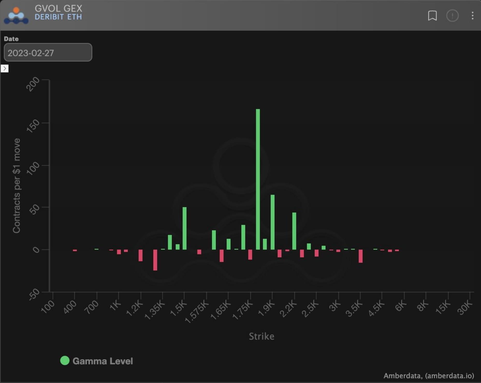Viewport: 481px width, 383px height.
Task: Click the red bar at 3.5K strike
Action: (361, 256)
